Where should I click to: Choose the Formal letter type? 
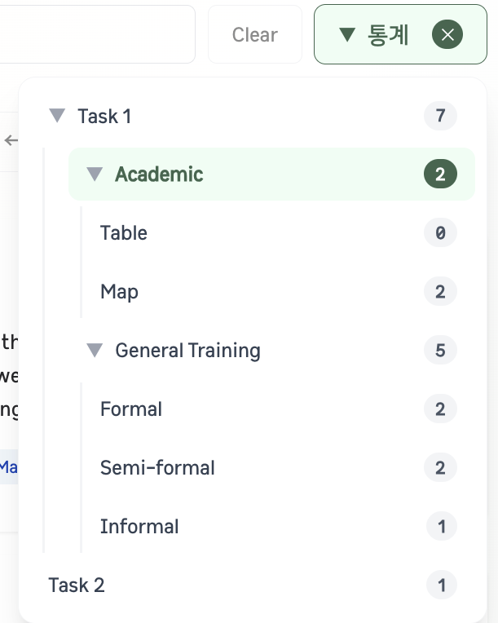click(278, 409)
